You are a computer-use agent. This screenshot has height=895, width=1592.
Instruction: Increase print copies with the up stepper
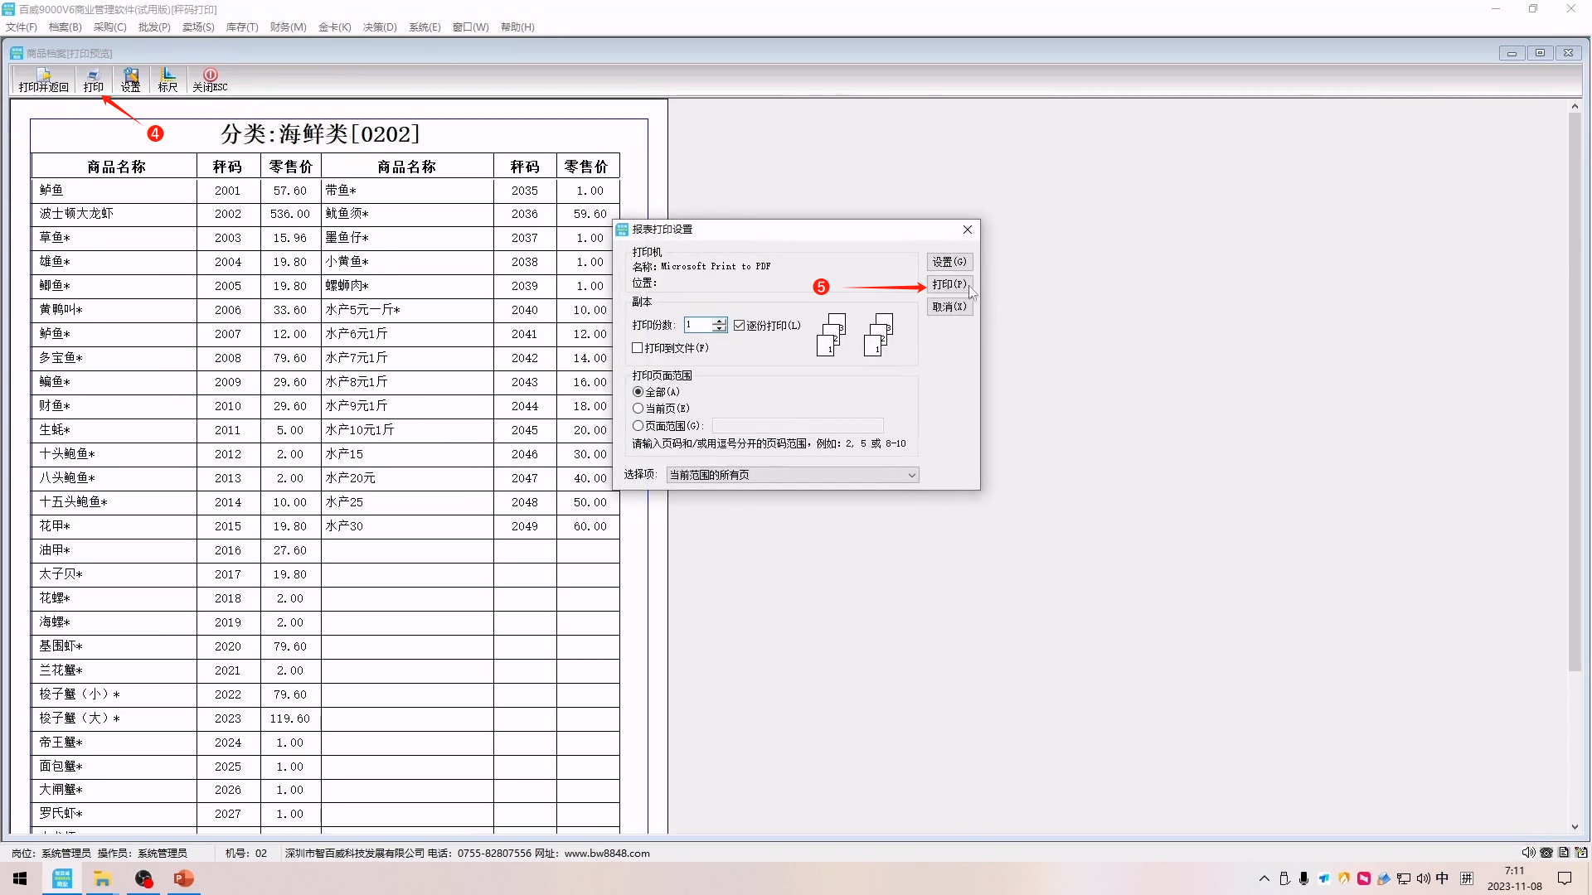coord(720,322)
